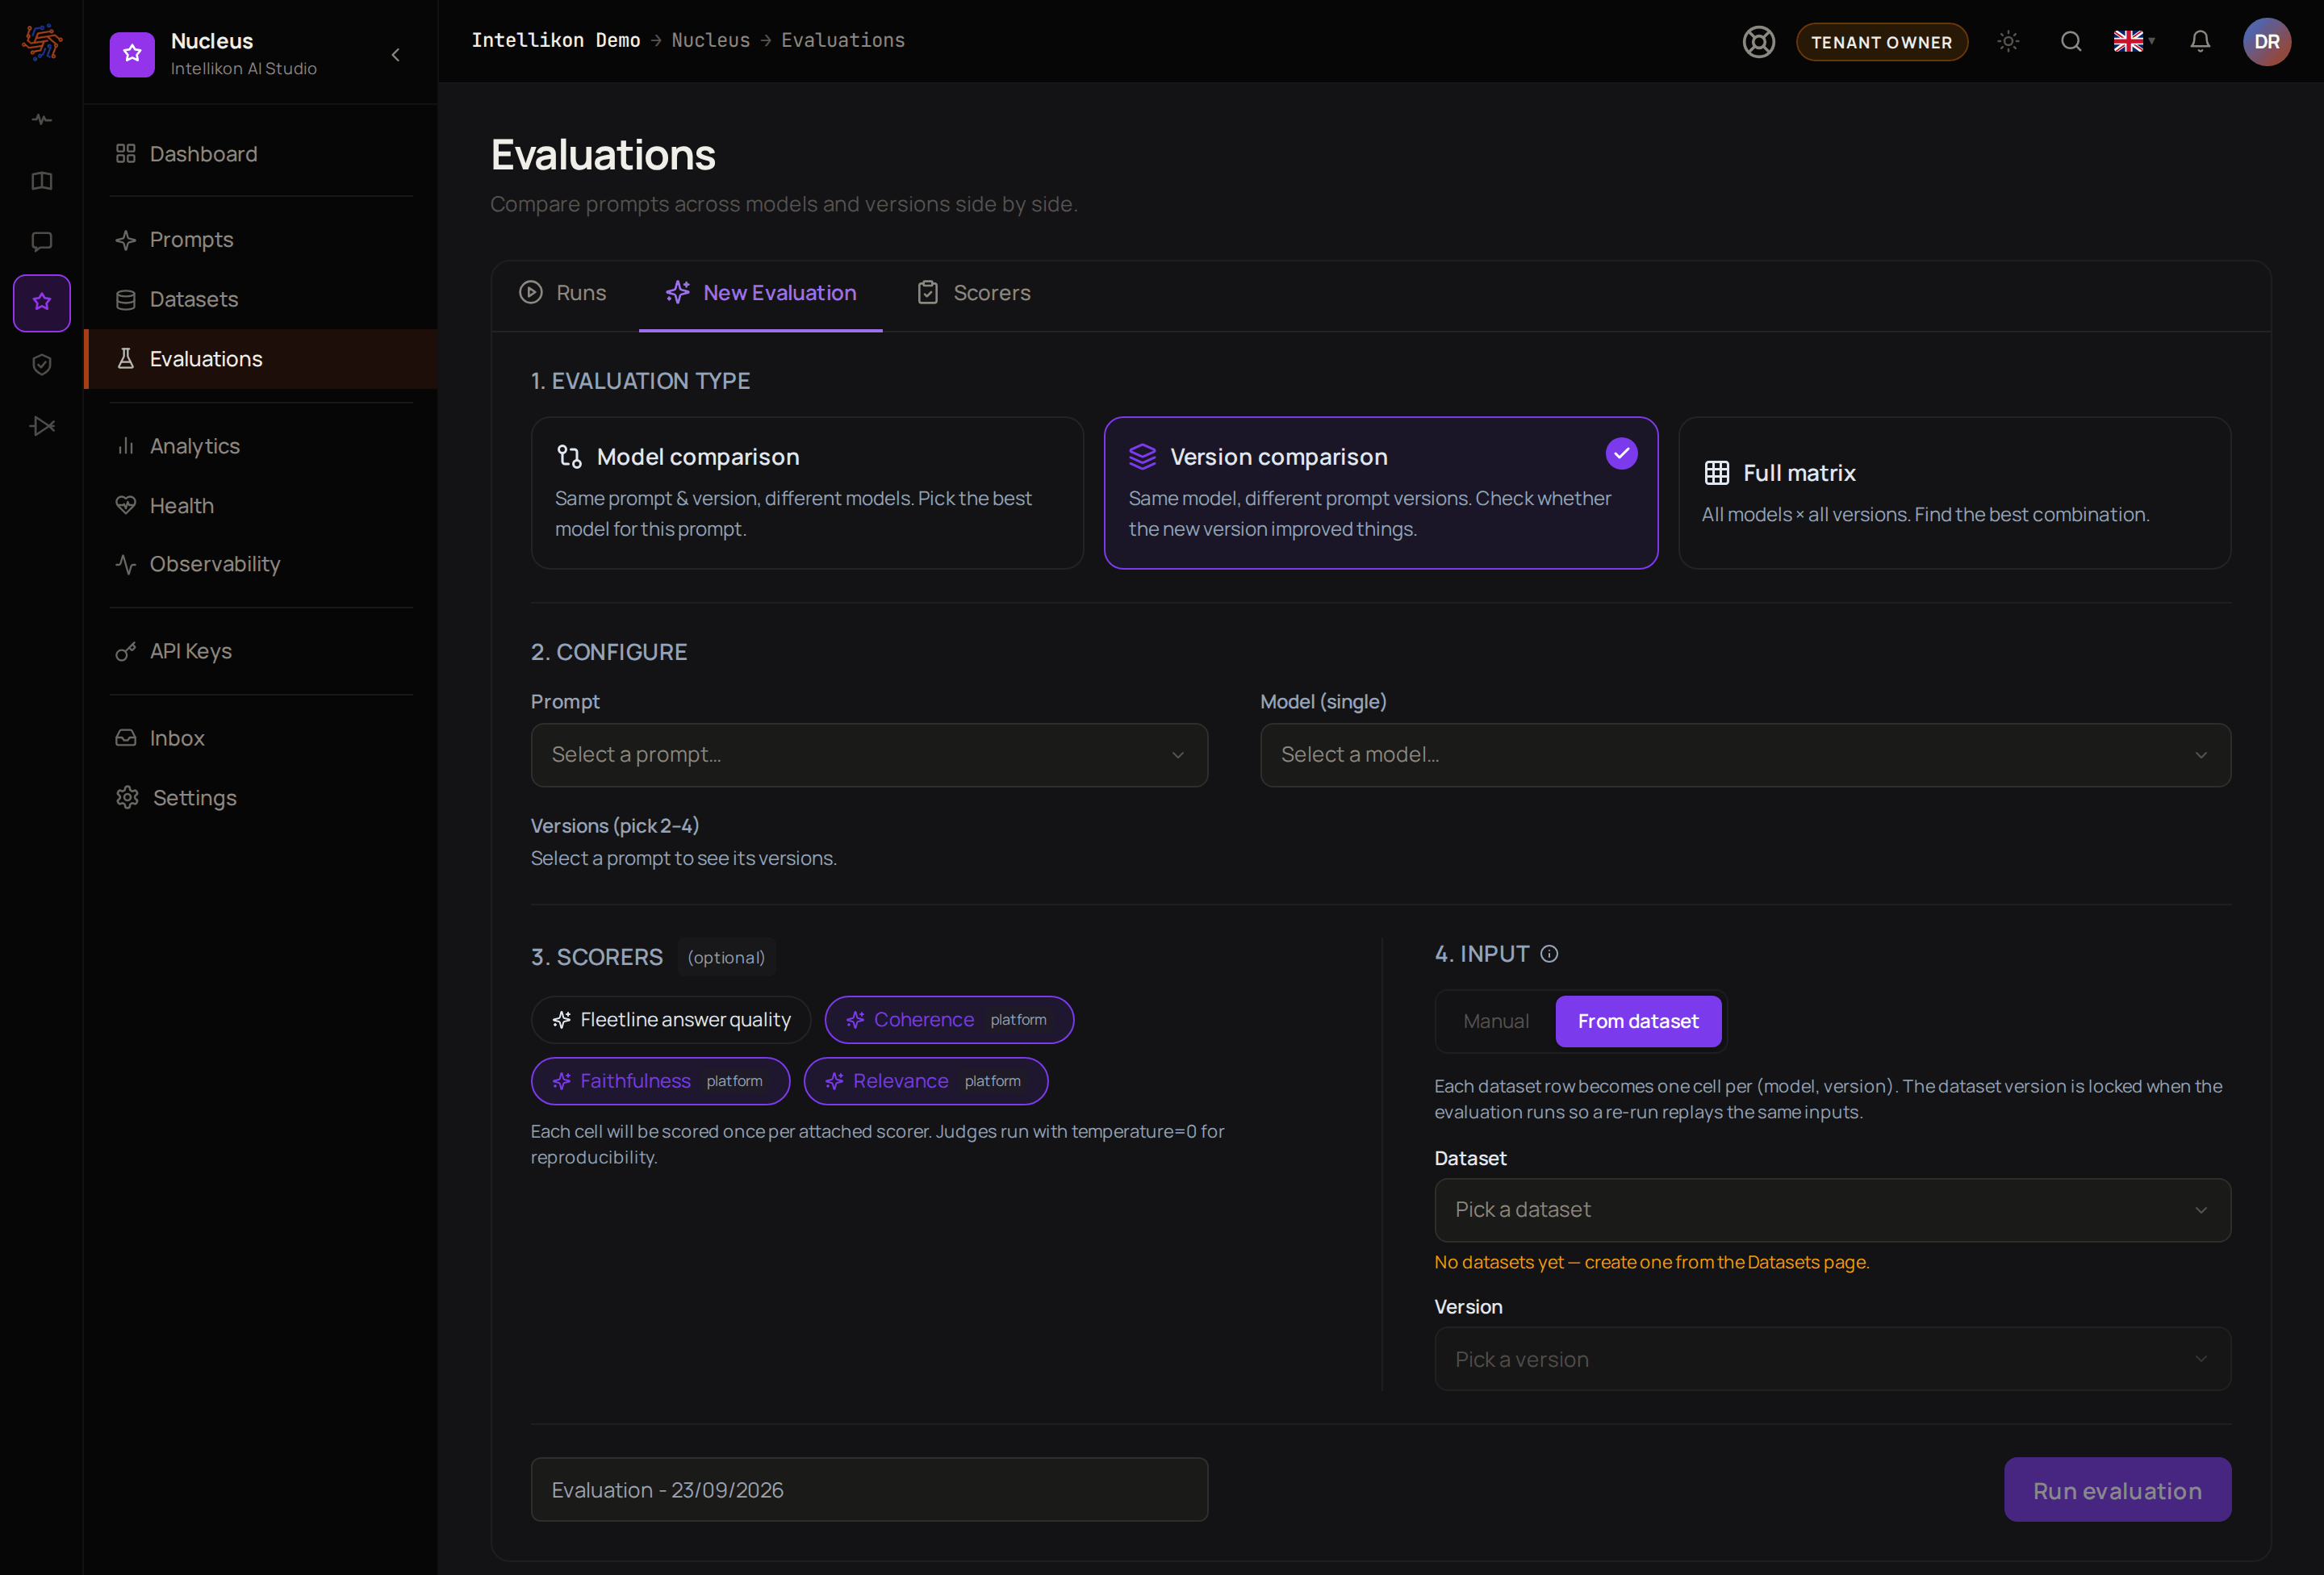Click the Analytics bar chart icon

(125, 446)
